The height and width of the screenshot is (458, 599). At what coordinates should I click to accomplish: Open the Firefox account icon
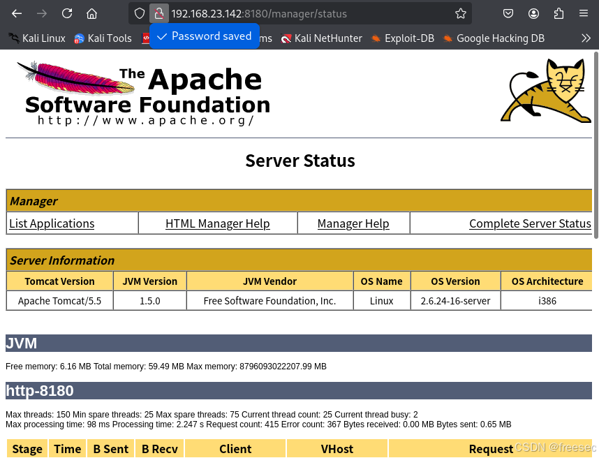533,14
